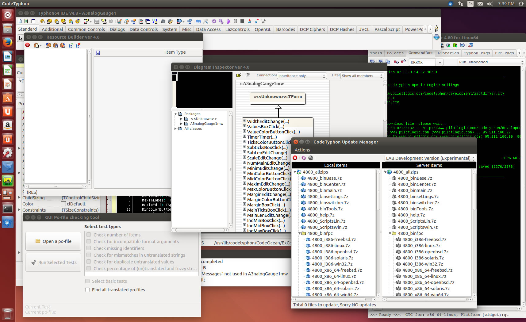This screenshot has height=322, width=526.
Task: Toggle the 'Select basic tests' checkbox
Action: click(x=87, y=281)
